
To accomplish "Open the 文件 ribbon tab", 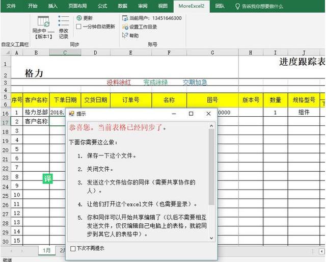I will click(x=11, y=6).
